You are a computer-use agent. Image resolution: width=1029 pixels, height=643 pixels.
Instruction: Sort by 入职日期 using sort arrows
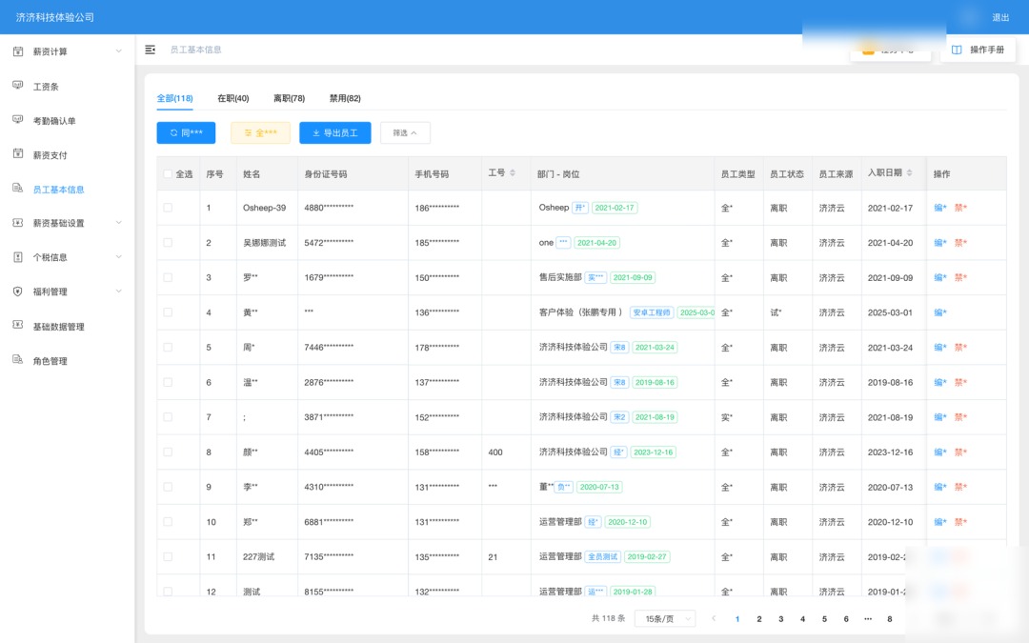pos(909,172)
